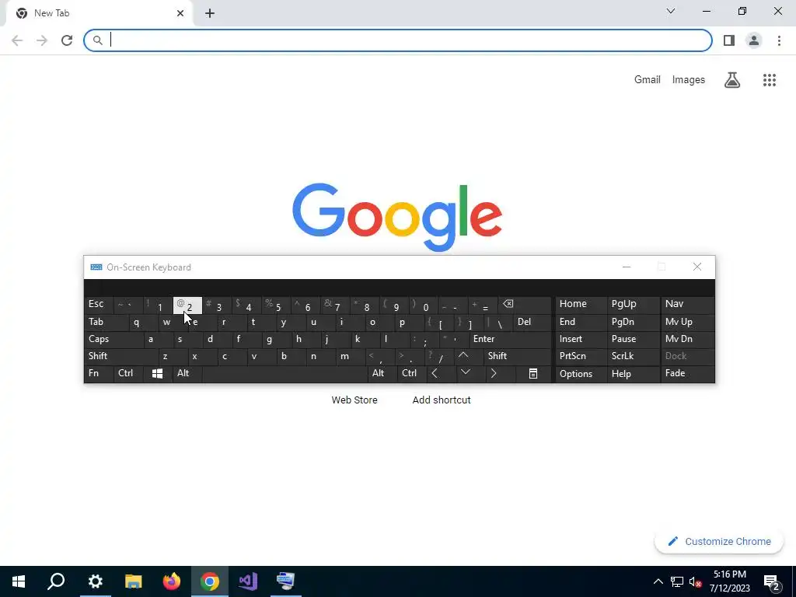The height and width of the screenshot is (597, 796).
Task: Toggle right Shift key on keyboard
Action: (x=517, y=356)
